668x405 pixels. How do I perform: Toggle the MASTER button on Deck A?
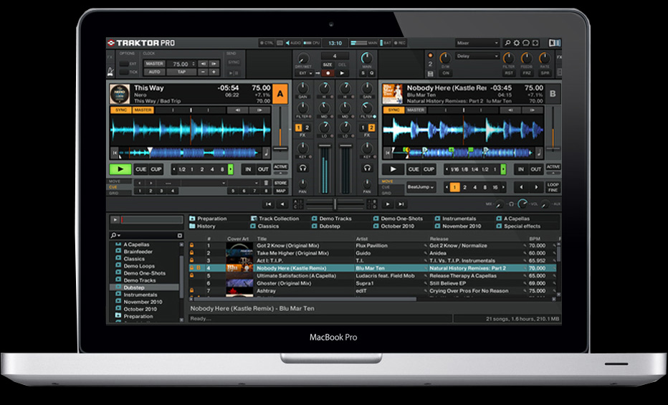click(x=143, y=110)
